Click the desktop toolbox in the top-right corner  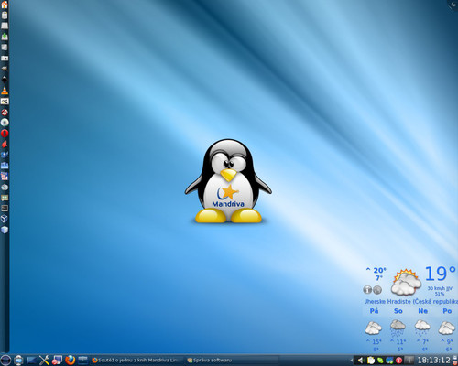pos(453,4)
